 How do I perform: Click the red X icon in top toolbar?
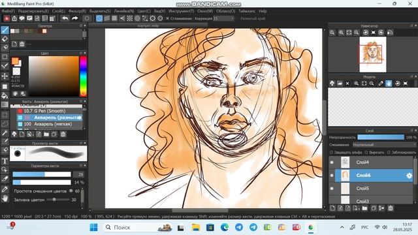point(7,18)
